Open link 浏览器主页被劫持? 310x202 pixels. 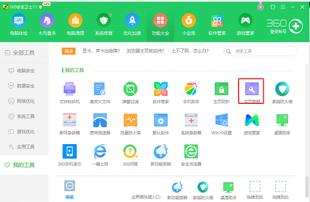tap(145, 51)
